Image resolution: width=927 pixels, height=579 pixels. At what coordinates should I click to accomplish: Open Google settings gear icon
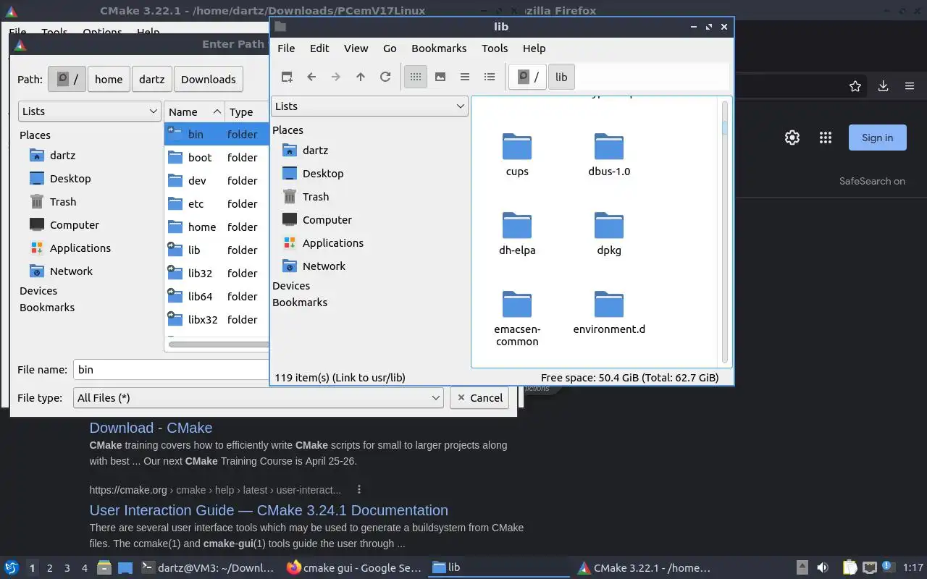(792, 138)
